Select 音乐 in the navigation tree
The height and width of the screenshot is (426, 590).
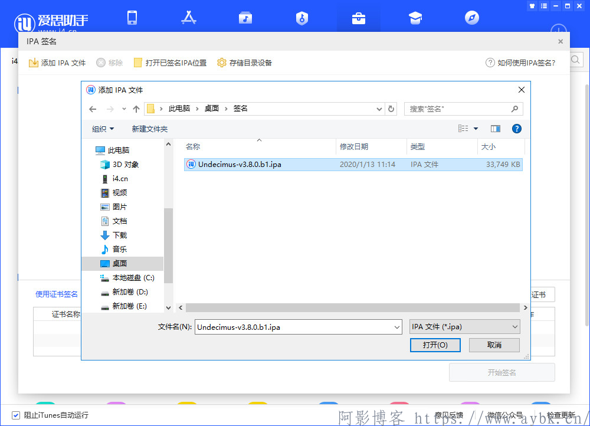click(114, 249)
